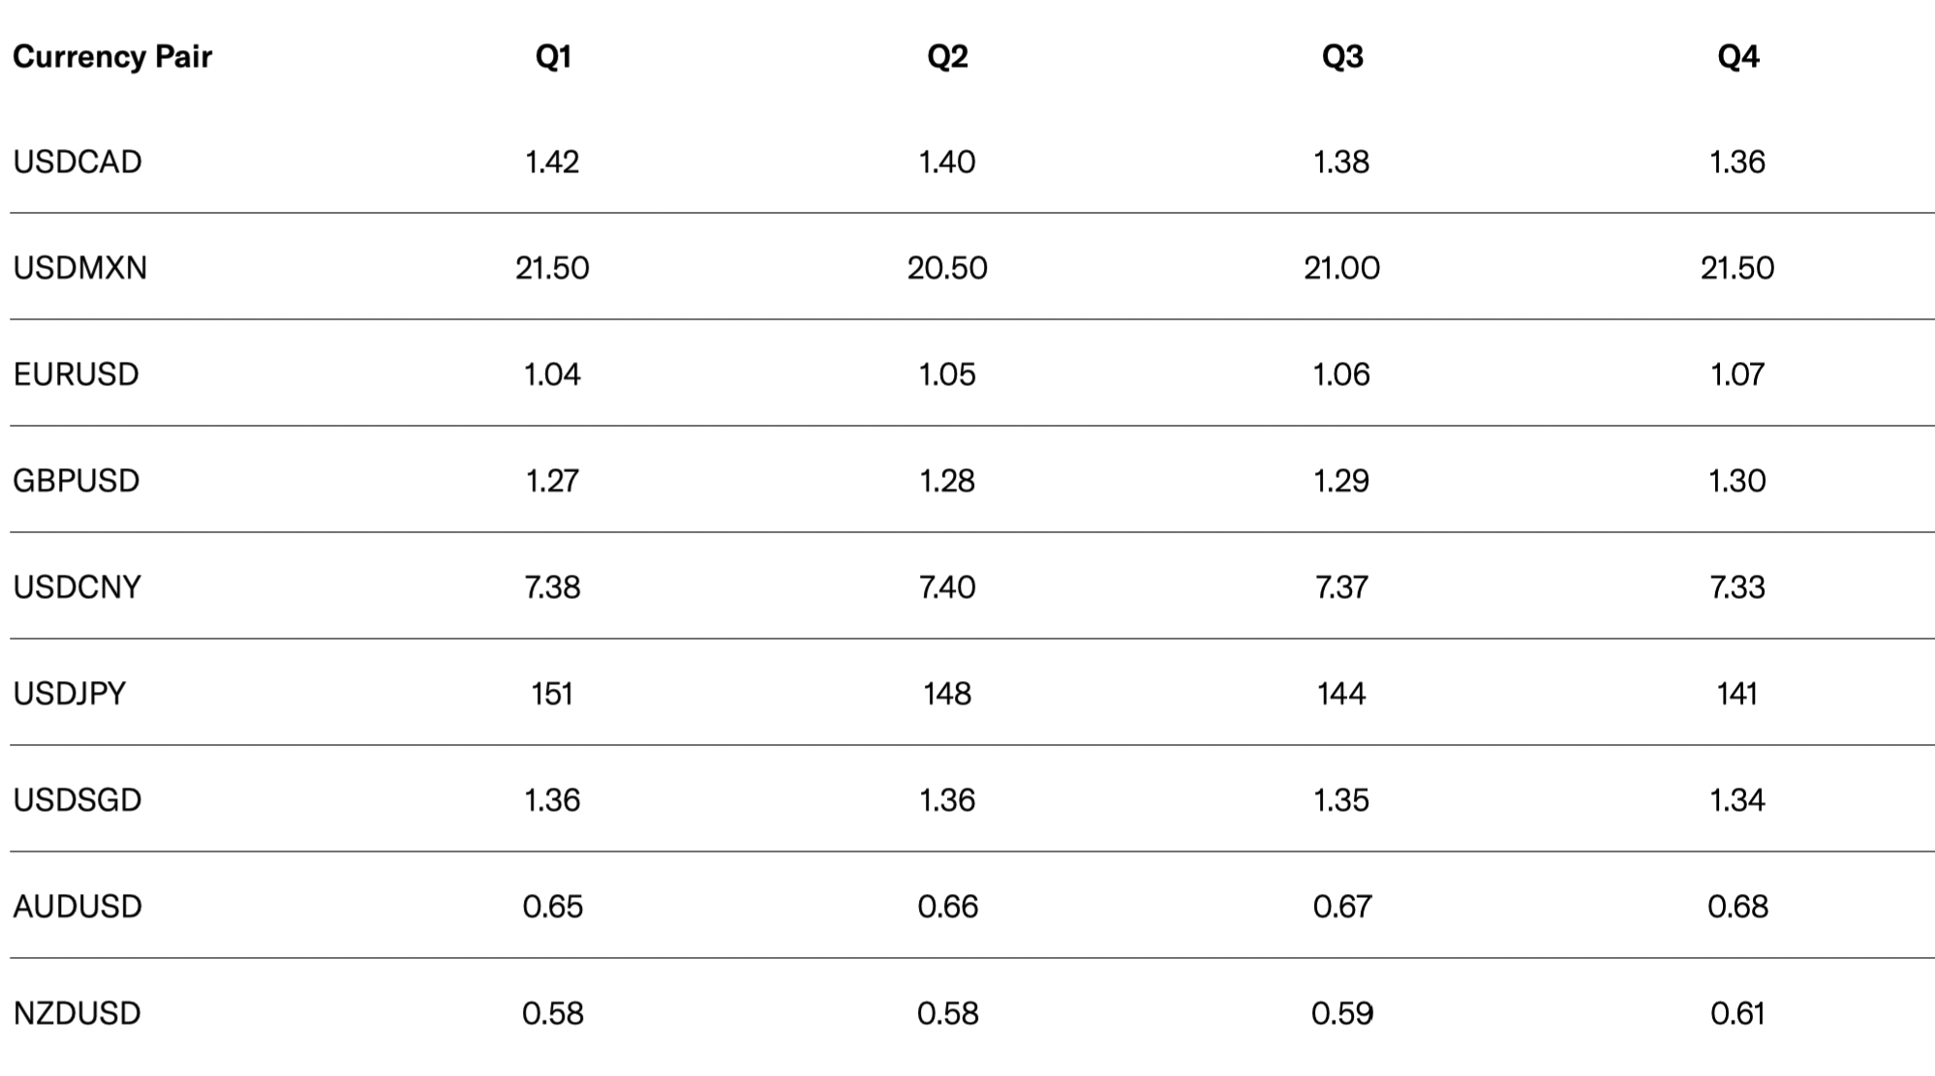Select the Q4 column header
1935x1076 pixels.
click(1737, 57)
